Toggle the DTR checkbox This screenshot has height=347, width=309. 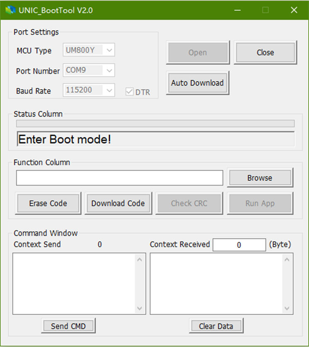(x=129, y=92)
